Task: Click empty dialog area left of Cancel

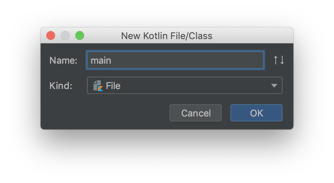Action: click(x=104, y=113)
